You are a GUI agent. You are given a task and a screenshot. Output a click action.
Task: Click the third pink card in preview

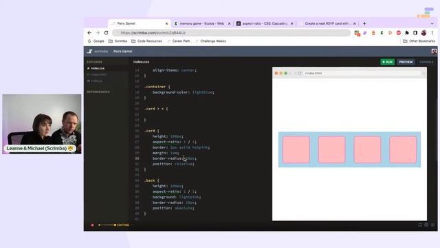tap(367, 149)
